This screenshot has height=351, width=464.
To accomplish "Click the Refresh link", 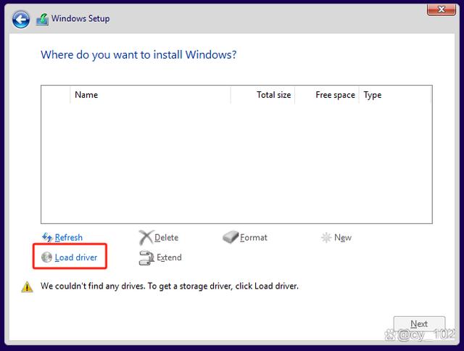I will coord(69,238).
